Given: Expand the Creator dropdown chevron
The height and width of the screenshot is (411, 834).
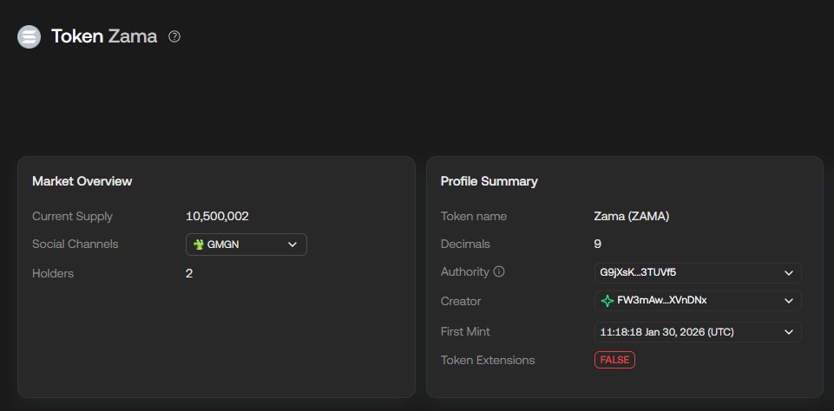Looking at the screenshot, I should coord(788,301).
